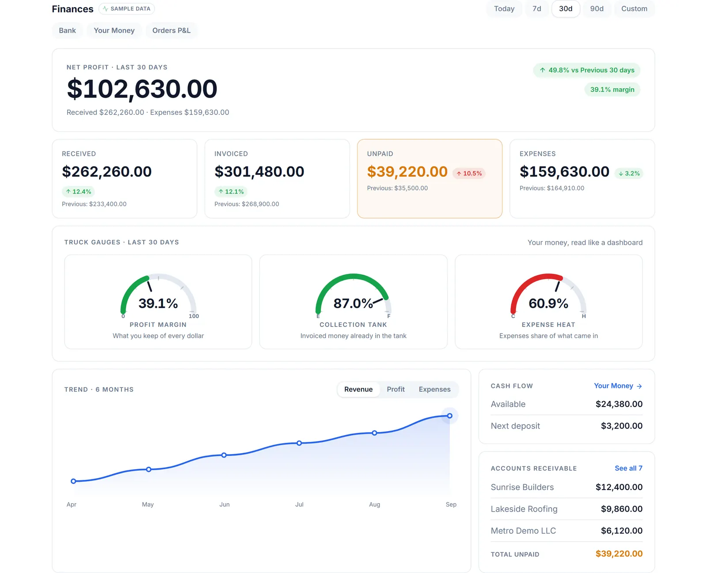
Task: Click the Truck Gauges section heading
Action: [x=122, y=243]
